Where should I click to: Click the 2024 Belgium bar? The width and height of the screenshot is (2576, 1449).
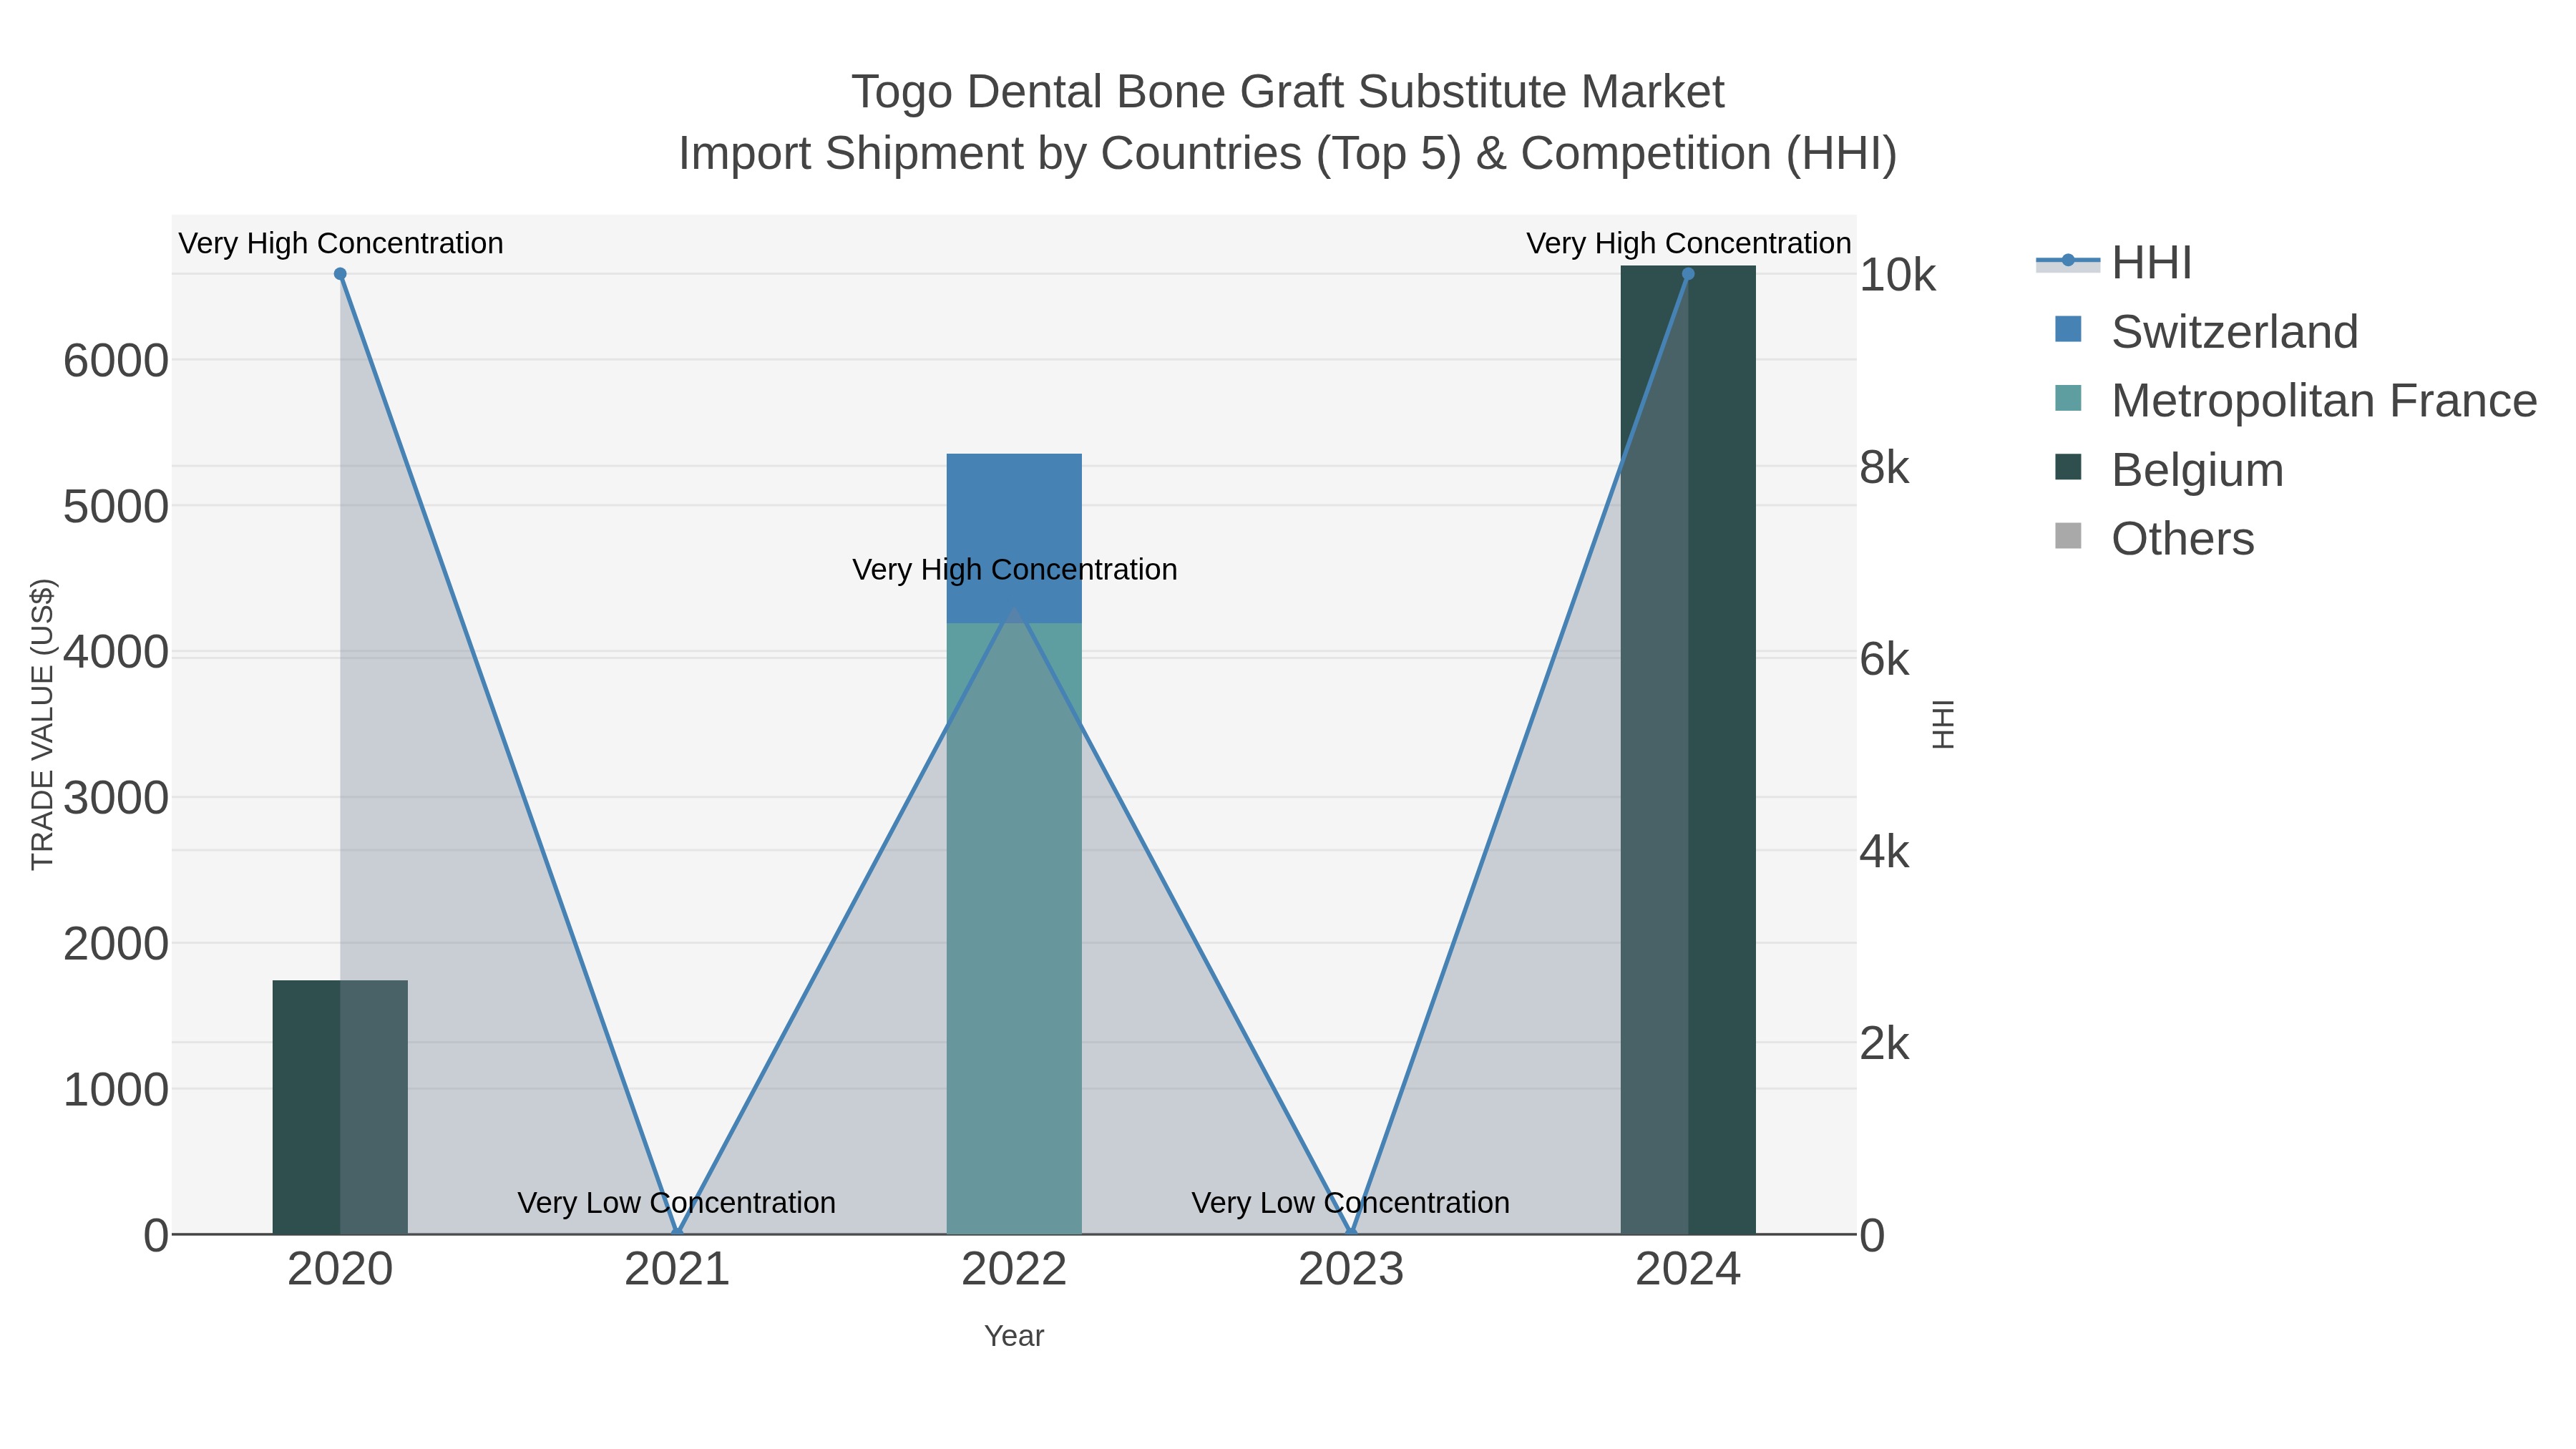pos(1688,750)
